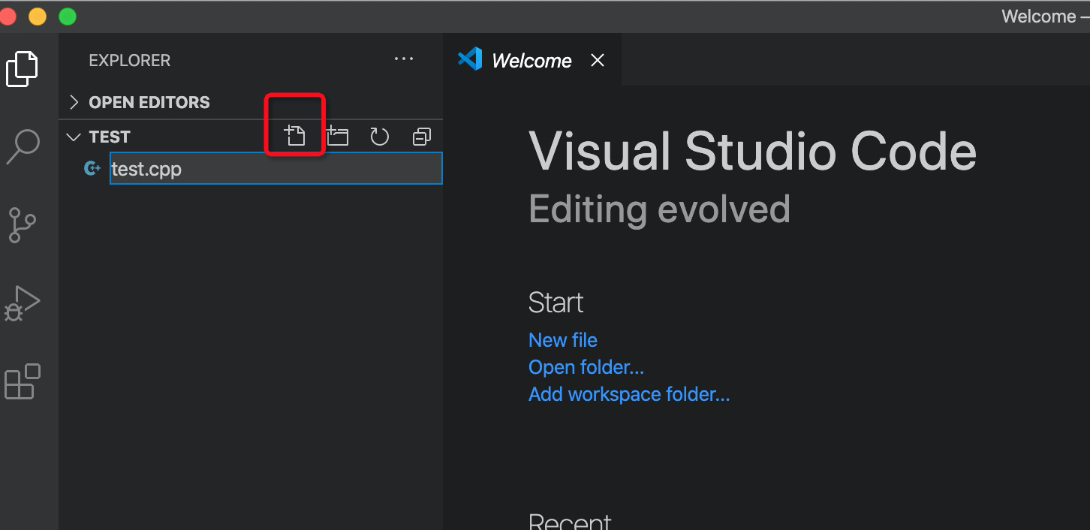Click the Add workspace folder... link
The width and height of the screenshot is (1090, 530).
[629, 394]
